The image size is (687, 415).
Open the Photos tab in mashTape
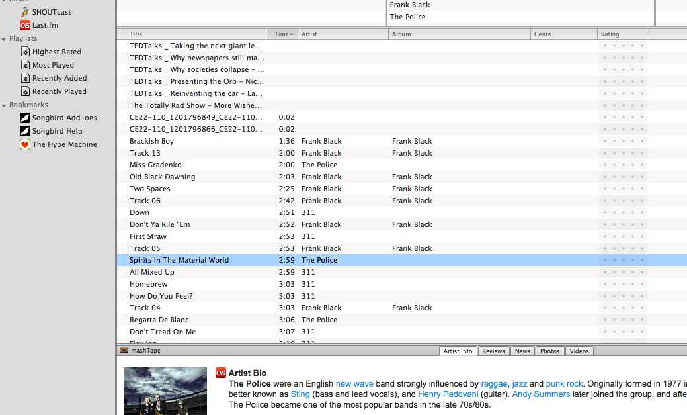[x=549, y=351]
